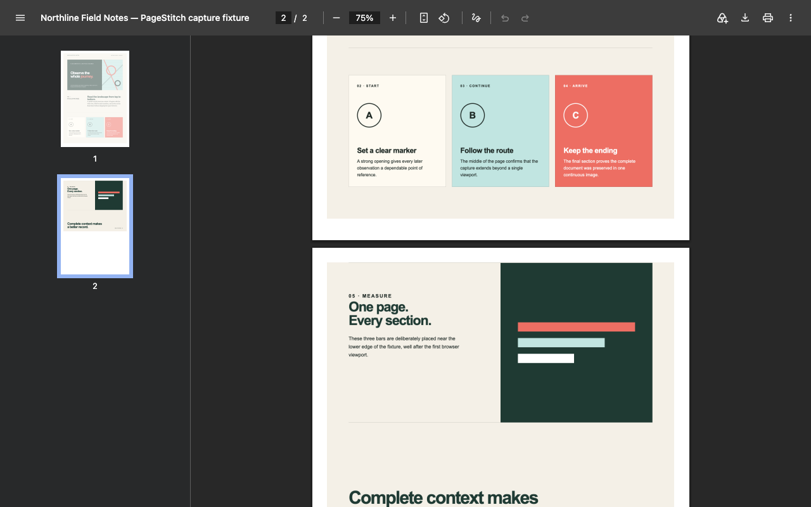Screen dimensions: 811x507
Task: Click the "04 · ARRIVE" card label
Action: coord(575,86)
